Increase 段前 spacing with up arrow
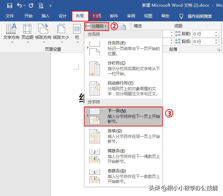Viewport: 223px width, 196px height. click(216, 32)
